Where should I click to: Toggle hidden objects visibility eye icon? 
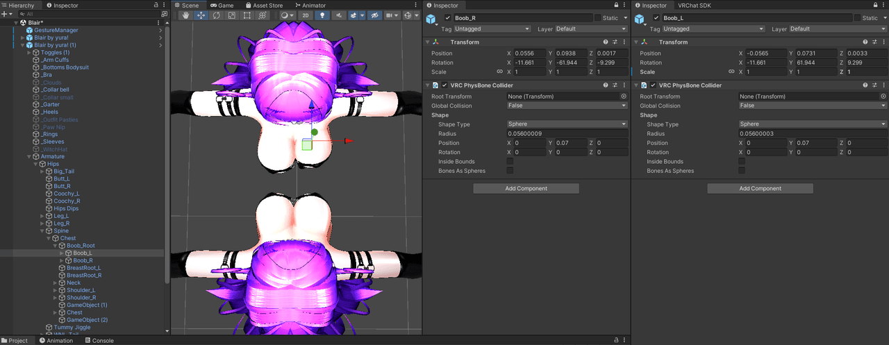374,15
